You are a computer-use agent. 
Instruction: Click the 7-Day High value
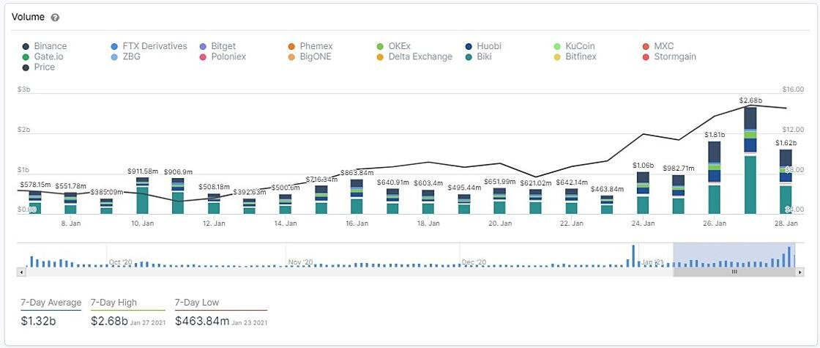[109, 321]
